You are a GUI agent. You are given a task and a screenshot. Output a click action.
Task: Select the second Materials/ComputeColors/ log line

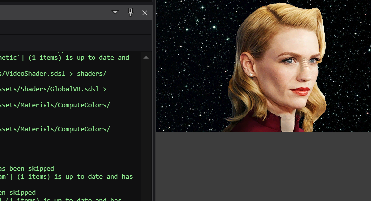55,129
